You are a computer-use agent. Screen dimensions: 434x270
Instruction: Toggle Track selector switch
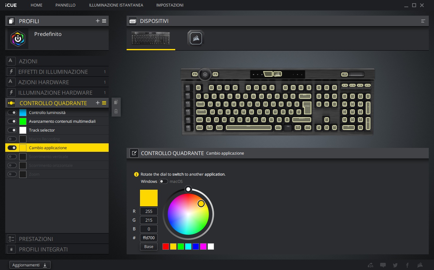click(12, 130)
